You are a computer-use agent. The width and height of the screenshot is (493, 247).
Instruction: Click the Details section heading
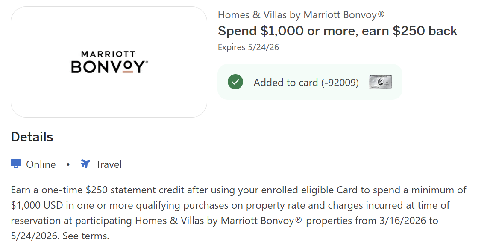(32, 137)
